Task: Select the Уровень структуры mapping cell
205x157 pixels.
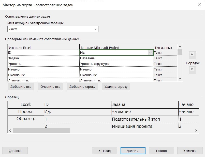Action: [116, 64]
